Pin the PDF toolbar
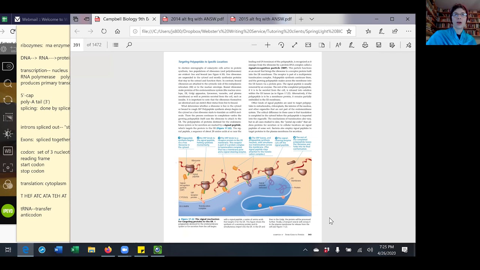This screenshot has width=480, height=270. coord(409,45)
